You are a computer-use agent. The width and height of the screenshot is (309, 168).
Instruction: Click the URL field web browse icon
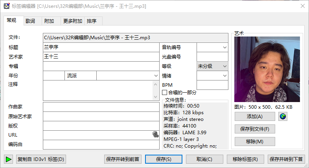click(155, 135)
